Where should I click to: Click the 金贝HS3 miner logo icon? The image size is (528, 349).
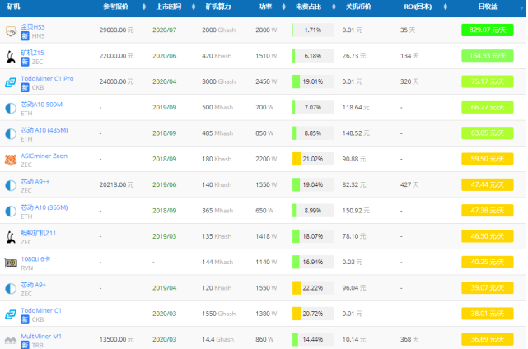click(11, 31)
